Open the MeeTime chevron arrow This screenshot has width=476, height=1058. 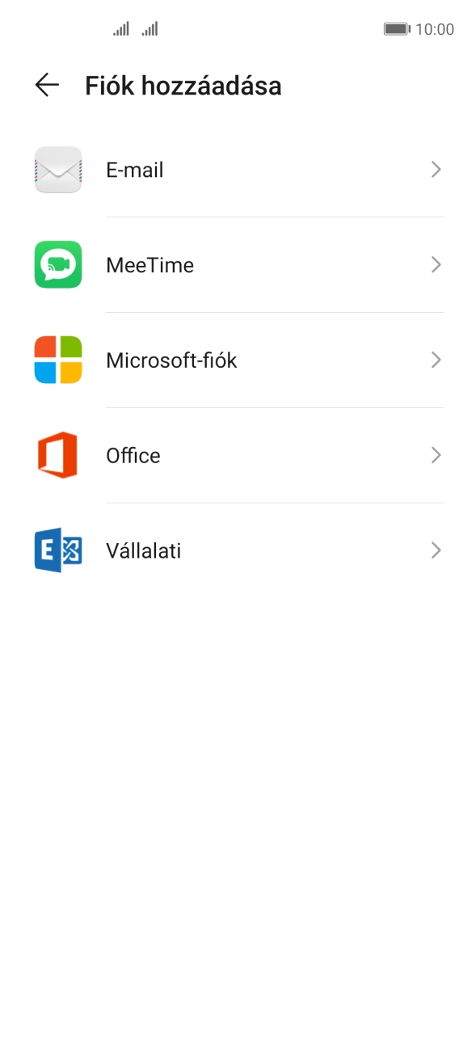pos(436,264)
